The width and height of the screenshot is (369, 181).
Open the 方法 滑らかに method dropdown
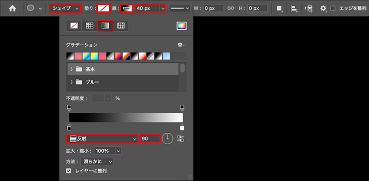coord(97,162)
